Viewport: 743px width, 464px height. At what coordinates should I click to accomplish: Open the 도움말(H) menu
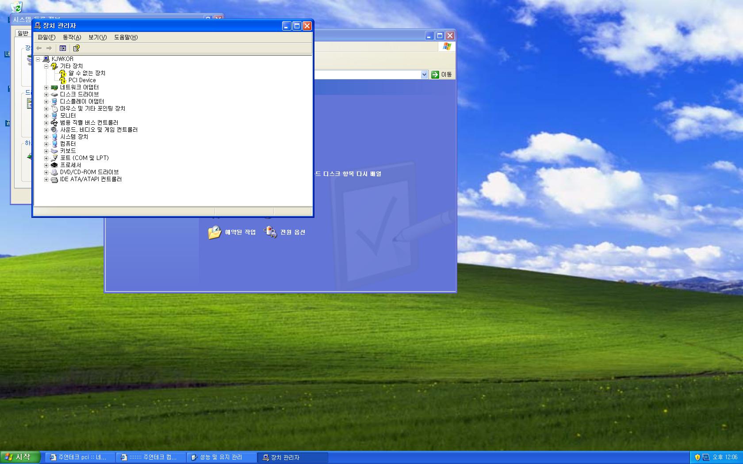(126, 37)
